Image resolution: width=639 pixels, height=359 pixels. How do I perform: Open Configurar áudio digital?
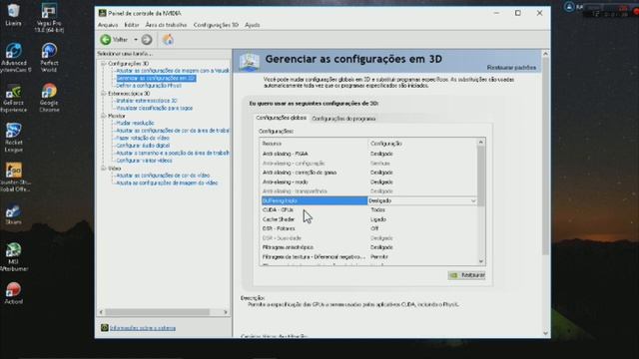[x=143, y=146]
